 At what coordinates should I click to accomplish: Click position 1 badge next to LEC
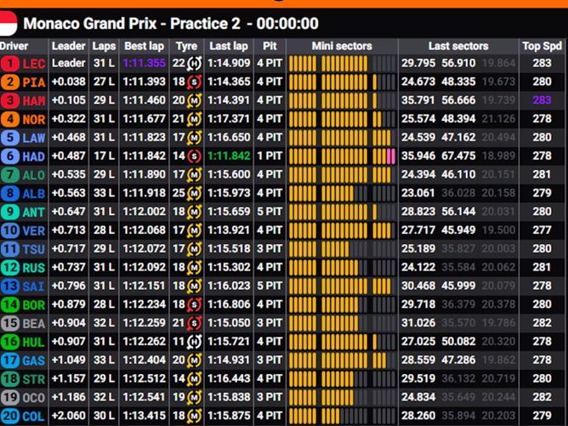click(x=10, y=63)
